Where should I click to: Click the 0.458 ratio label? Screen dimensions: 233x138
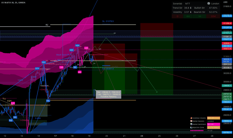coord(38,118)
